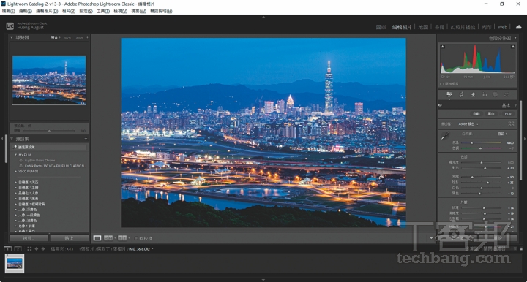The width and height of the screenshot is (527, 282).
Task: Pick the white balance eyedropper tool
Action: tap(445, 136)
